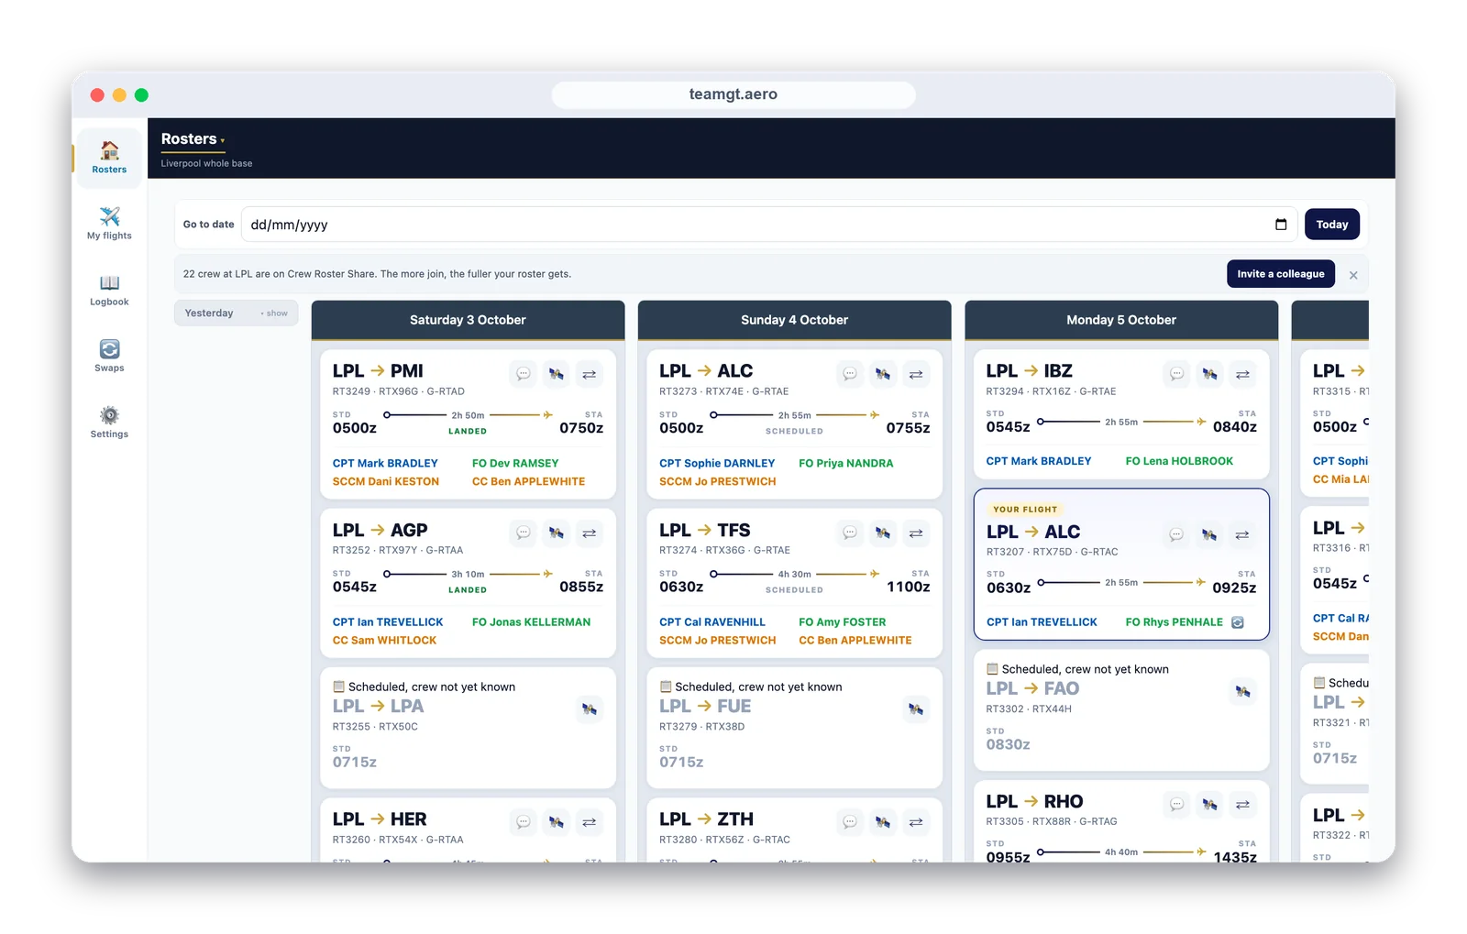Open the Logbook section
This screenshot has height=934, width=1467.
pyautogui.click(x=109, y=290)
